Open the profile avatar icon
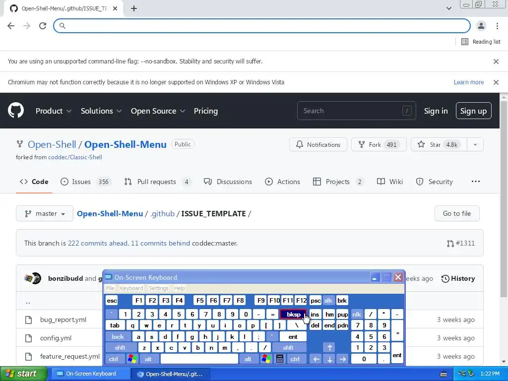The image size is (508, 381). pos(481,26)
